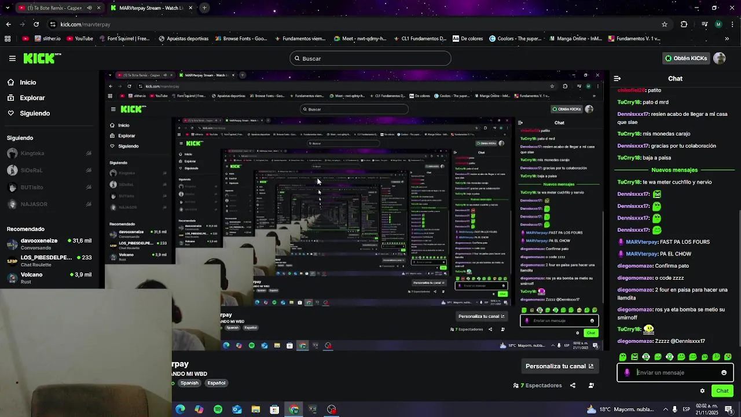Open the emoji picker in chat input
Image resolution: width=741 pixels, height=417 pixels.
coord(724,372)
